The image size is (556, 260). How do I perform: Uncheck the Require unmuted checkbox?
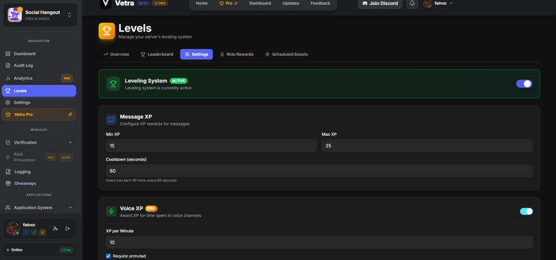pyautogui.click(x=109, y=256)
